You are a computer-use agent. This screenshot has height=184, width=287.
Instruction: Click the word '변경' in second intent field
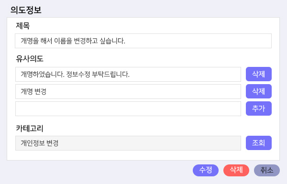click(x=40, y=91)
